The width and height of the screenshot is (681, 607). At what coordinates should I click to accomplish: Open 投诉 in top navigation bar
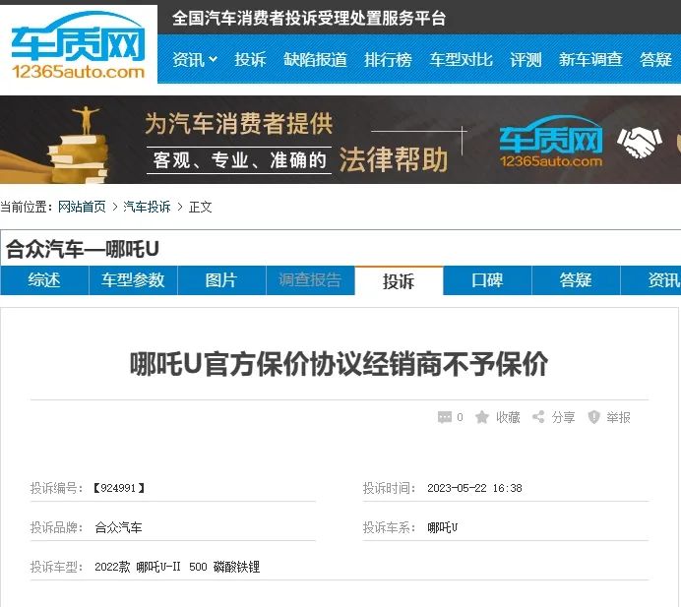[x=250, y=59]
